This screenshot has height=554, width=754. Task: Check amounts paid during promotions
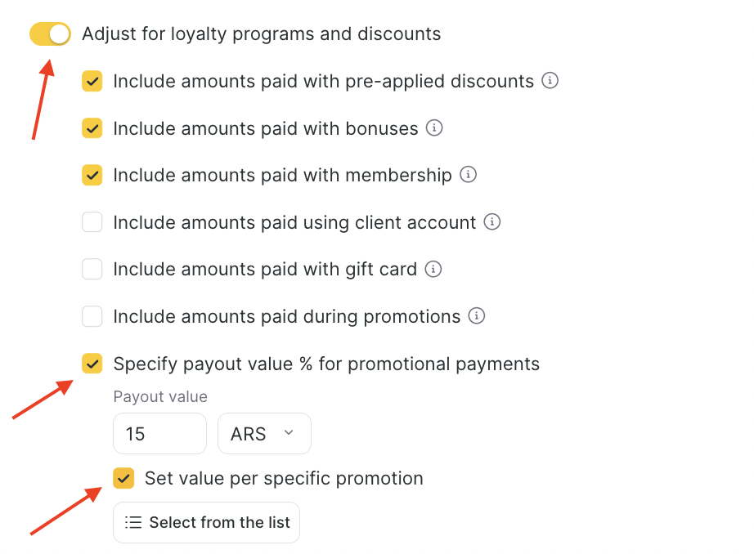point(92,316)
